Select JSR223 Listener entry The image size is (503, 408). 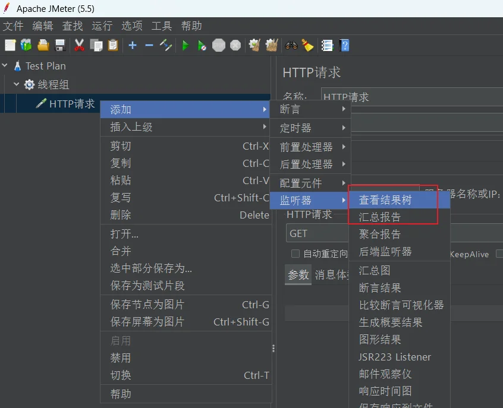point(400,357)
